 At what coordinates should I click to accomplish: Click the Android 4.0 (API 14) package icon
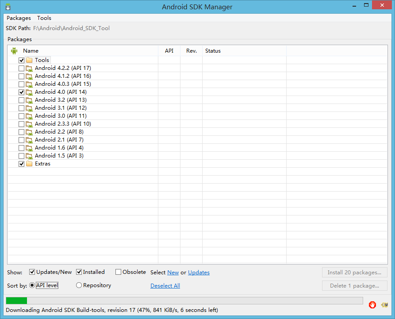click(29, 92)
